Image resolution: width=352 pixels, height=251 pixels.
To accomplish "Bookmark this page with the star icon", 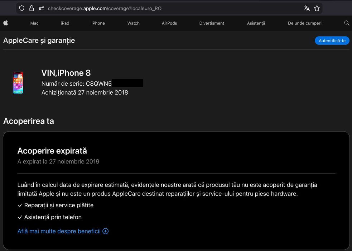I will pyautogui.click(x=317, y=8).
